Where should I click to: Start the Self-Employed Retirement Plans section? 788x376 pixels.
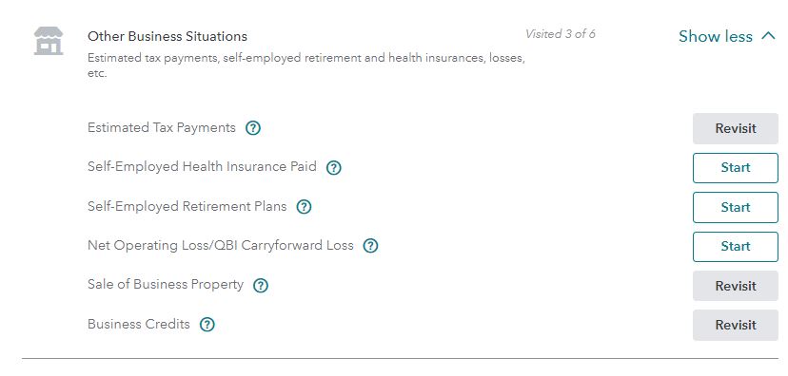tap(736, 207)
